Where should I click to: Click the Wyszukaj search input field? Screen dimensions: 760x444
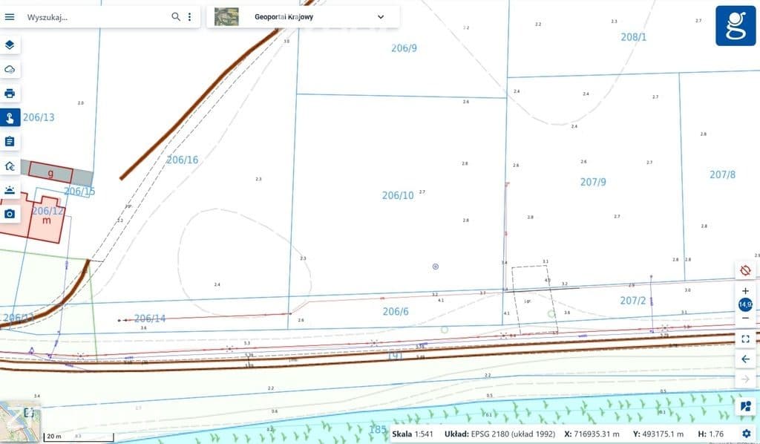coord(96,17)
